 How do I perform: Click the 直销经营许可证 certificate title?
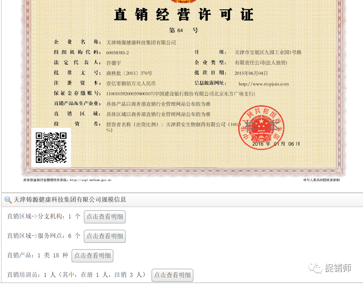(x=184, y=15)
